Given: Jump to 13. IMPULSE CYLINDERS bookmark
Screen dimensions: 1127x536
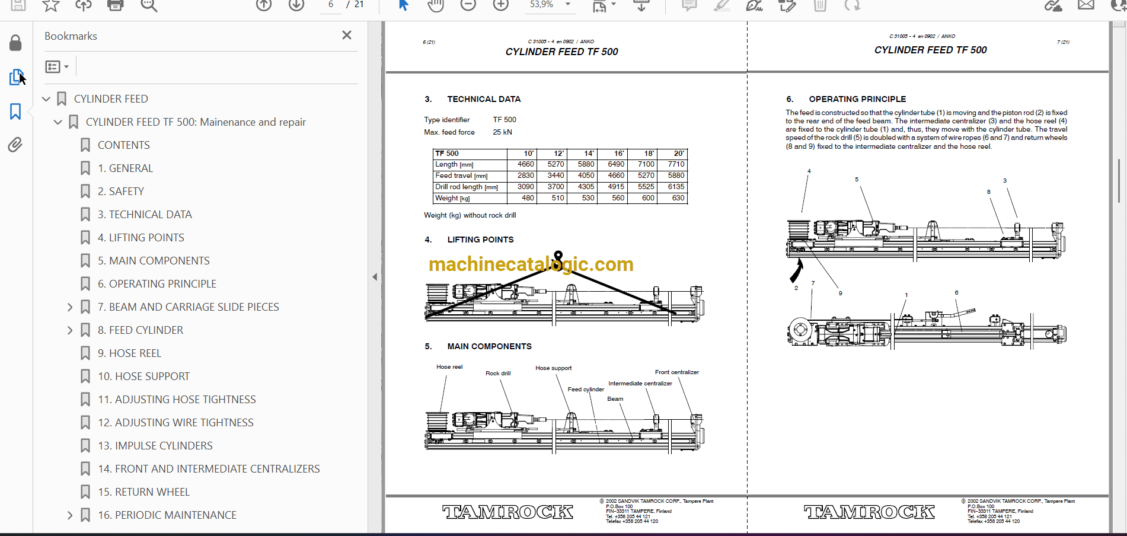Looking at the screenshot, I should point(155,446).
